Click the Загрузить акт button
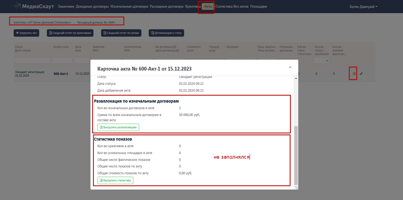The height and width of the screenshot is (200, 403). point(27,33)
